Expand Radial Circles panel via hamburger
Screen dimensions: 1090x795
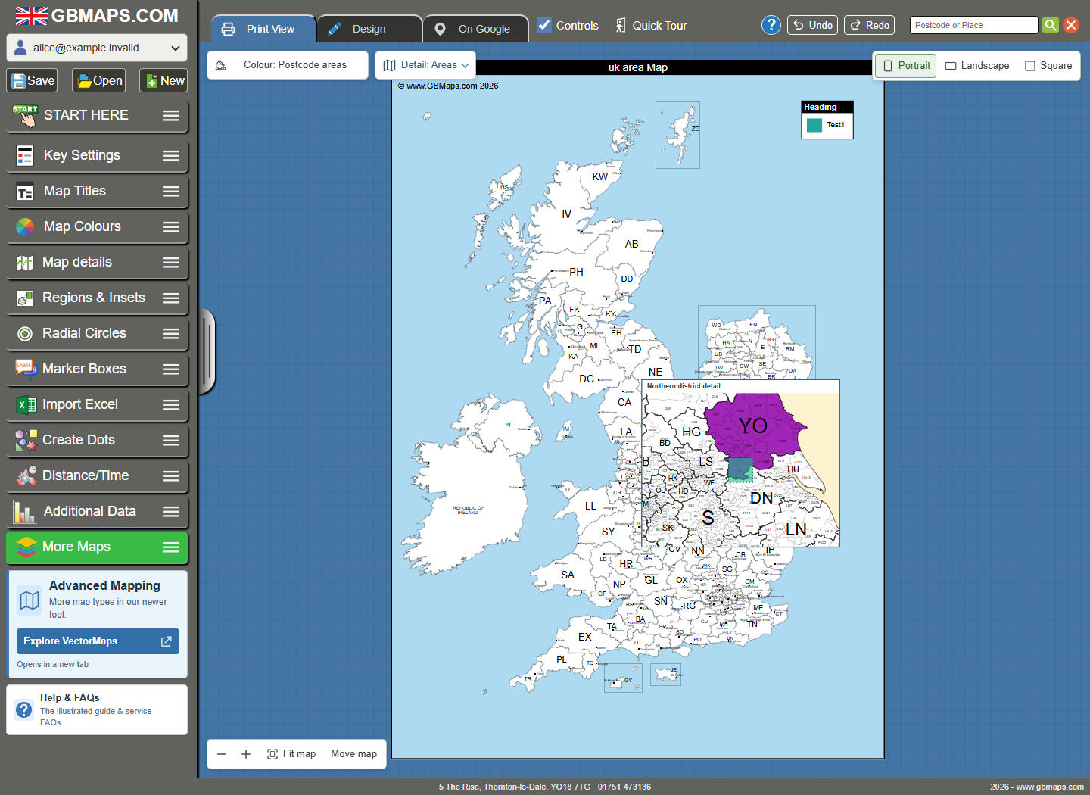click(x=172, y=334)
